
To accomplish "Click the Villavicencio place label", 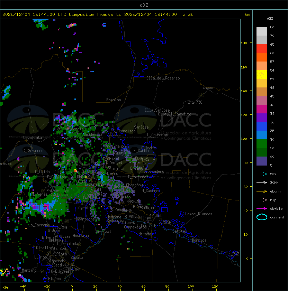I will click(70, 129).
